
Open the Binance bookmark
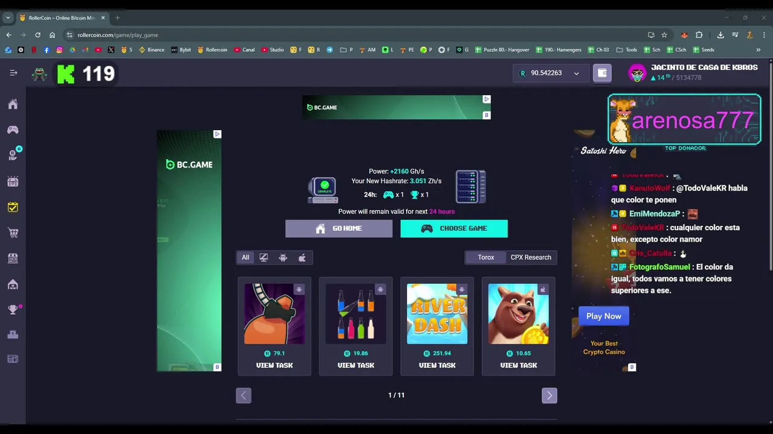point(152,50)
